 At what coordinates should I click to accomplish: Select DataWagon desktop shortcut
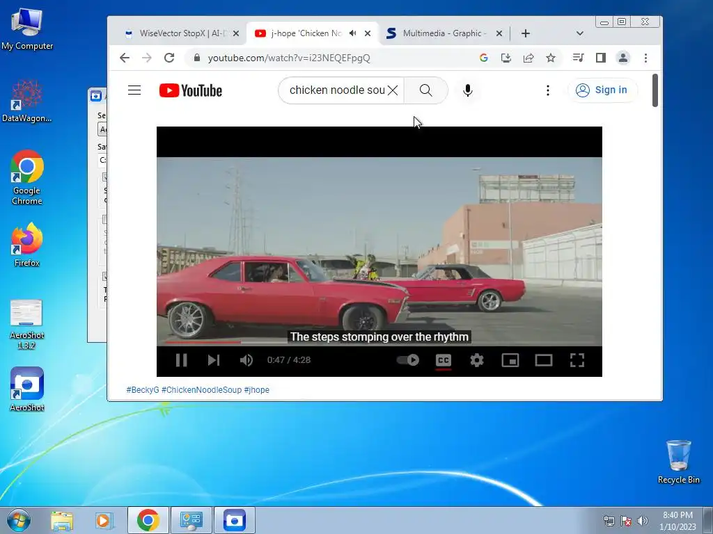click(27, 102)
